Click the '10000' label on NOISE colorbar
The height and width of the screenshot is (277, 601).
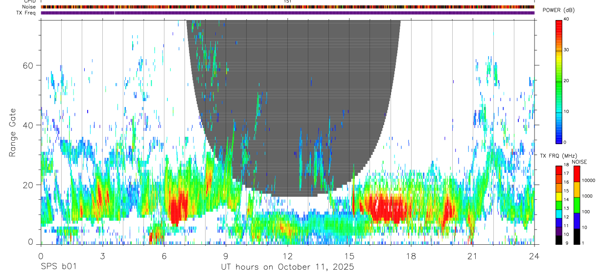(x=590, y=181)
